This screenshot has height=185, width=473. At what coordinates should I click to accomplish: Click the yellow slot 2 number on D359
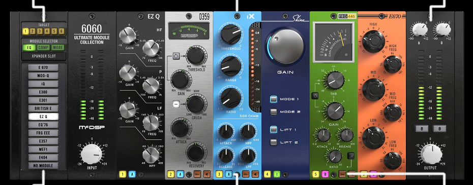click(171, 174)
